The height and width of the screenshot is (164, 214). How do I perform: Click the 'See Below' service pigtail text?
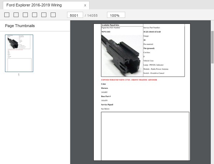pos(105,109)
